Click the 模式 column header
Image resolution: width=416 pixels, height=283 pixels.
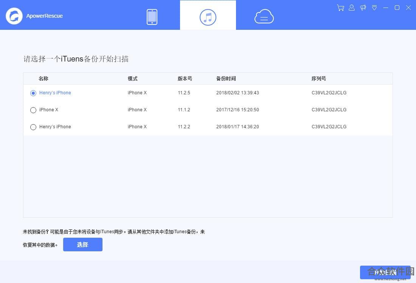pyautogui.click(x=132, y=78)
